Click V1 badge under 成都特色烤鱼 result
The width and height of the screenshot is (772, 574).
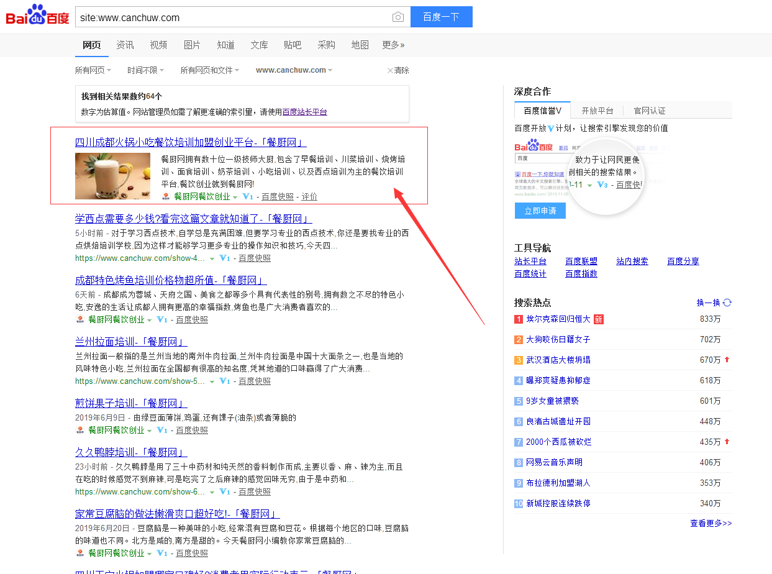pyautogui.click(x=162, y=319)
